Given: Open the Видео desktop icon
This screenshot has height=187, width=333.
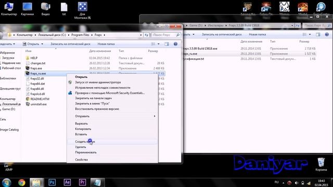Looking at the screenshot, I should click(x=46, y=9).
